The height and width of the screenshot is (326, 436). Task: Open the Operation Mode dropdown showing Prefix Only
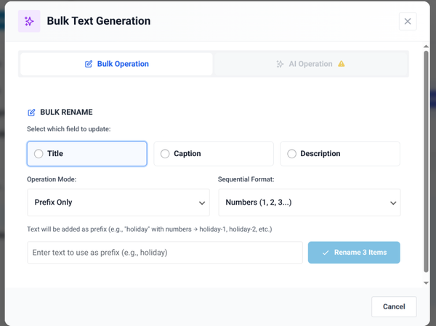point(118,203)
